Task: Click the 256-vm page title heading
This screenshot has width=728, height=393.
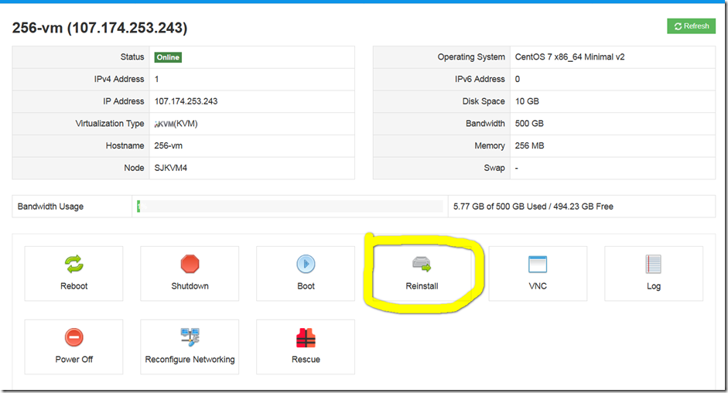Action: click(x=100, y=29)
